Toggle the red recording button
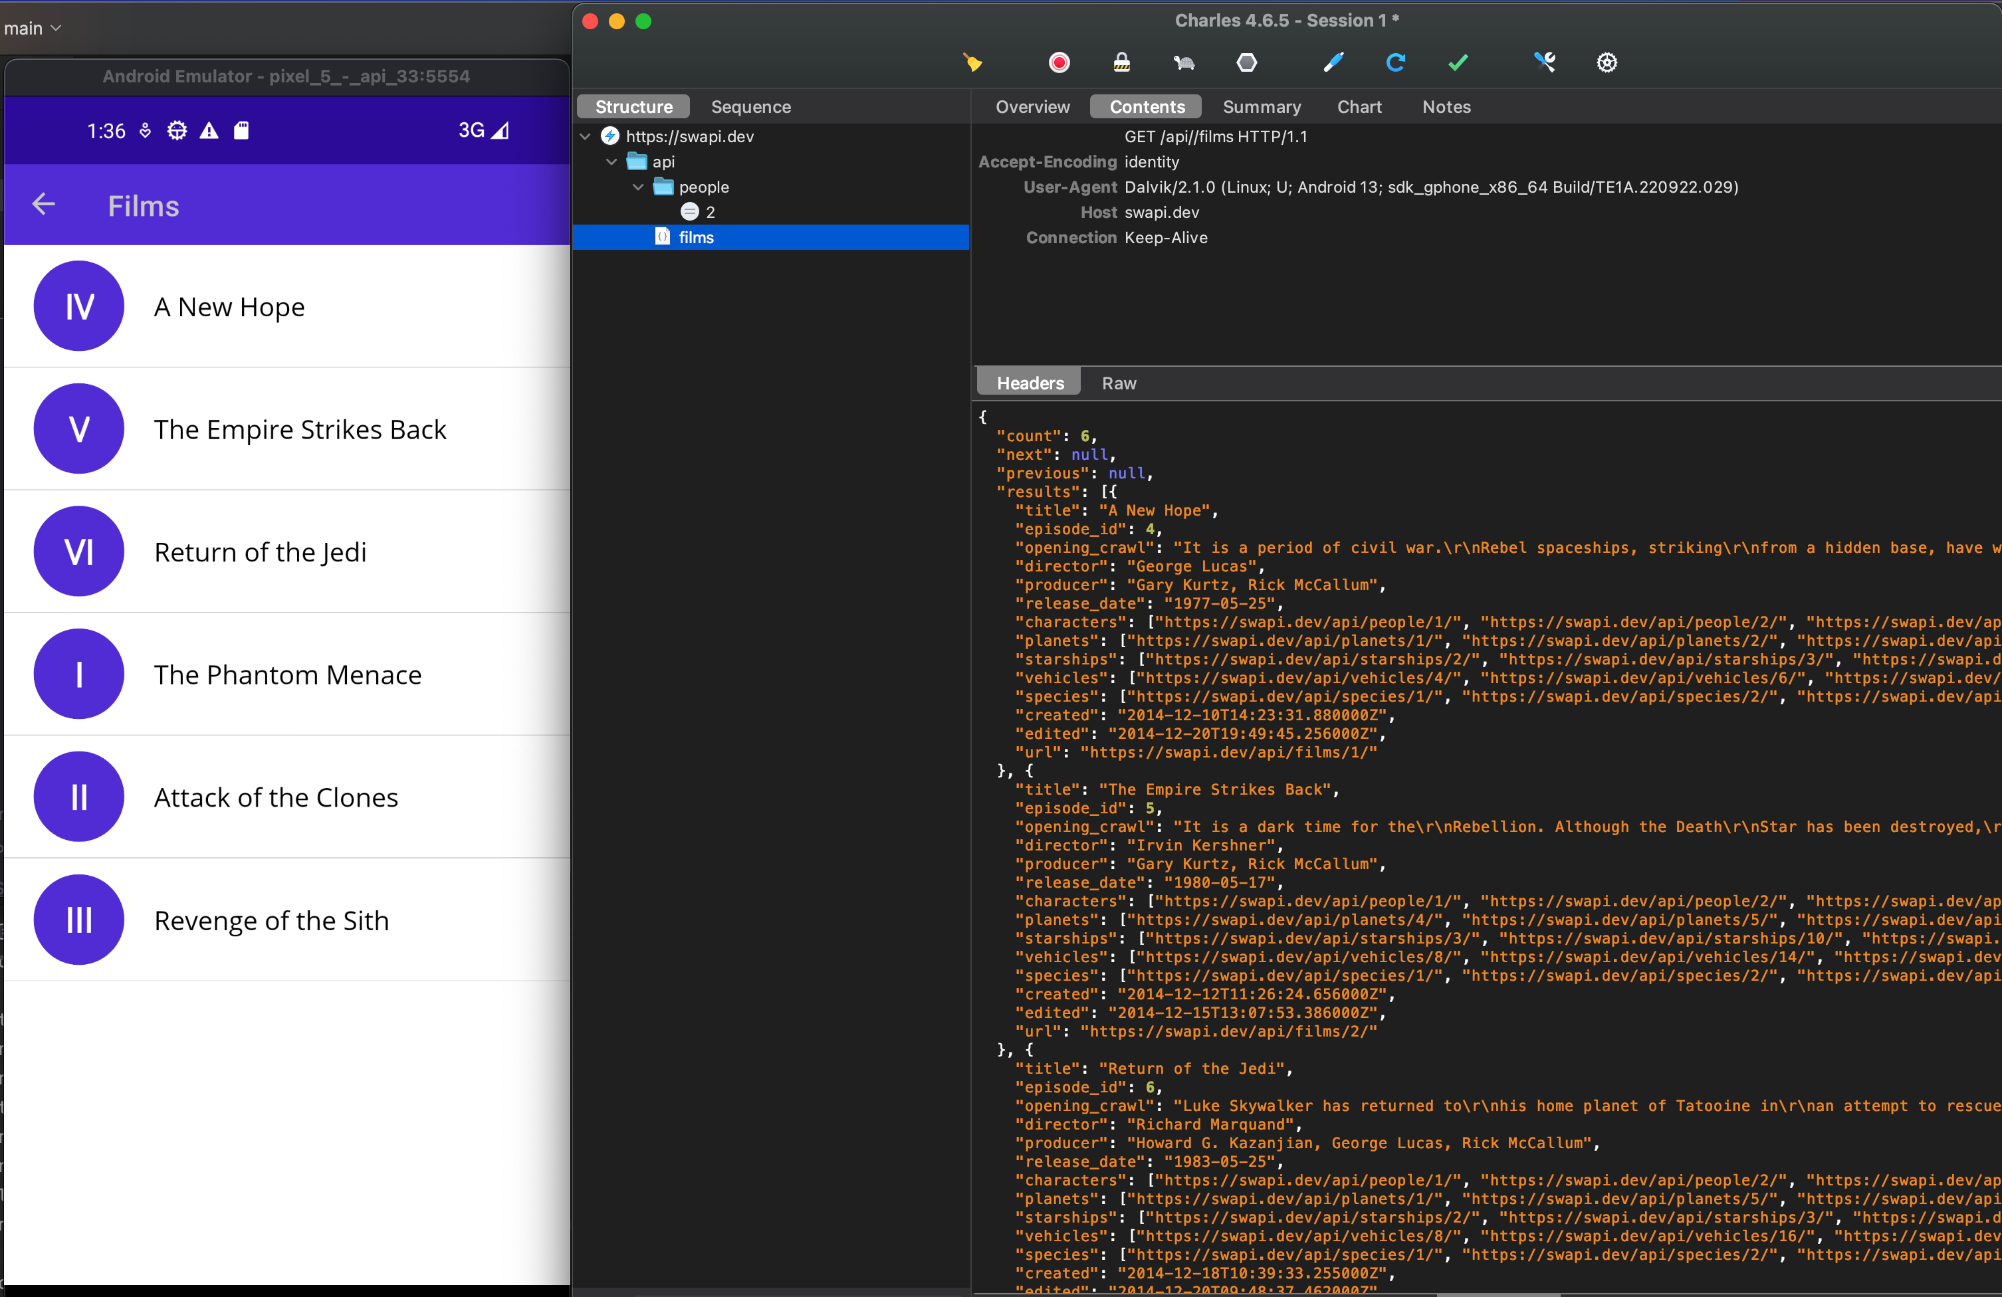The image size is (2002, 1297). coord(1059,62)
